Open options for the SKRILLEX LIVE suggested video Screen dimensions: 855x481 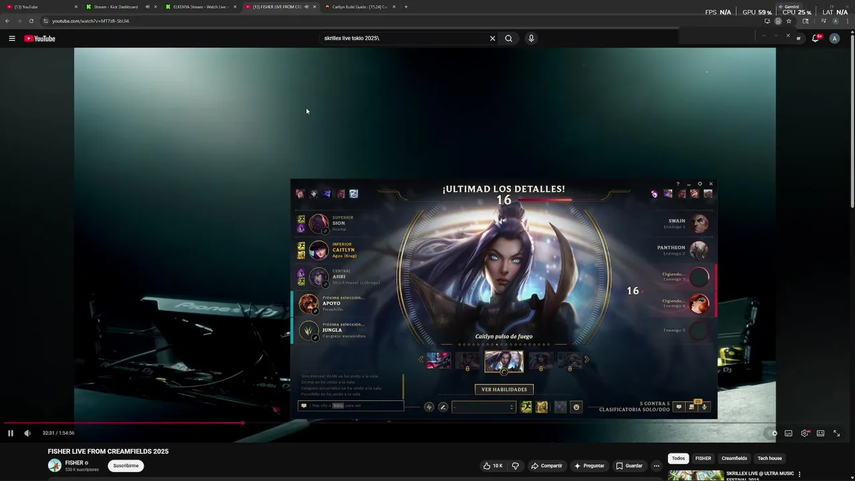point(800,474)
